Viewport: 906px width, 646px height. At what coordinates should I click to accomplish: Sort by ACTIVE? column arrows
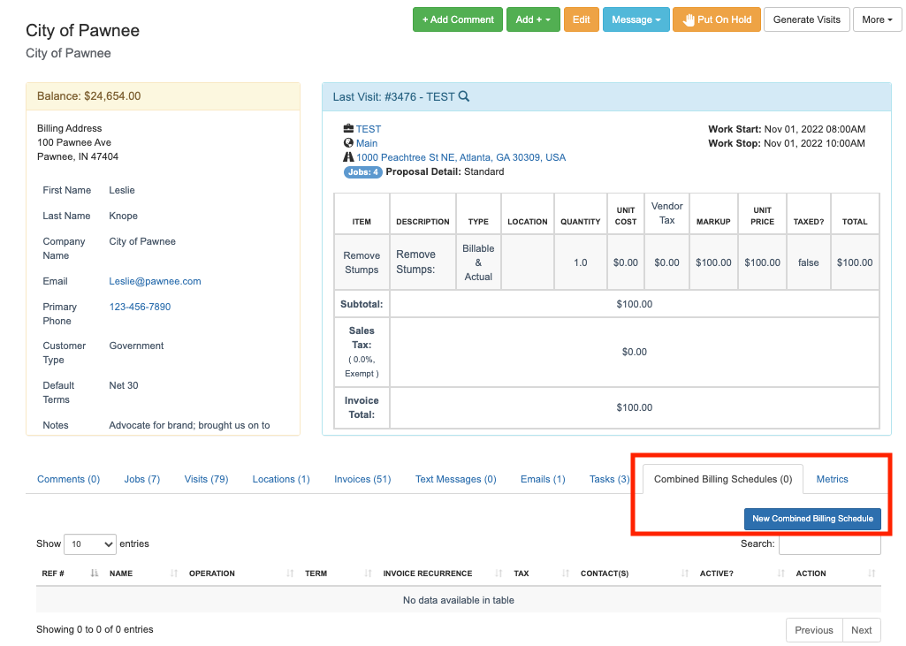(x=780, y=574)
